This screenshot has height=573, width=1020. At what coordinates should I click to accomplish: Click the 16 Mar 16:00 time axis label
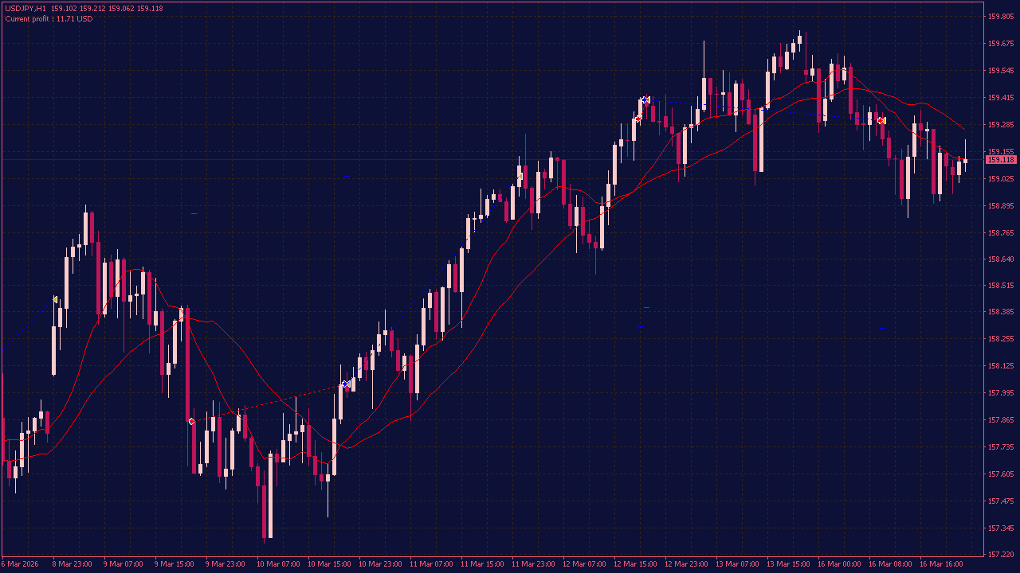click(941, 564)
